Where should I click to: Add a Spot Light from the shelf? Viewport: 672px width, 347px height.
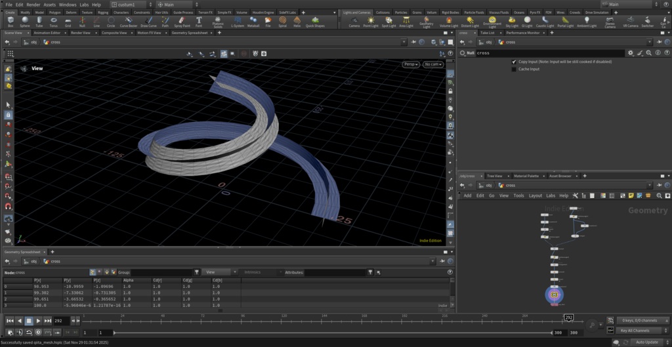pyautogui.click(x=388, y=22)
